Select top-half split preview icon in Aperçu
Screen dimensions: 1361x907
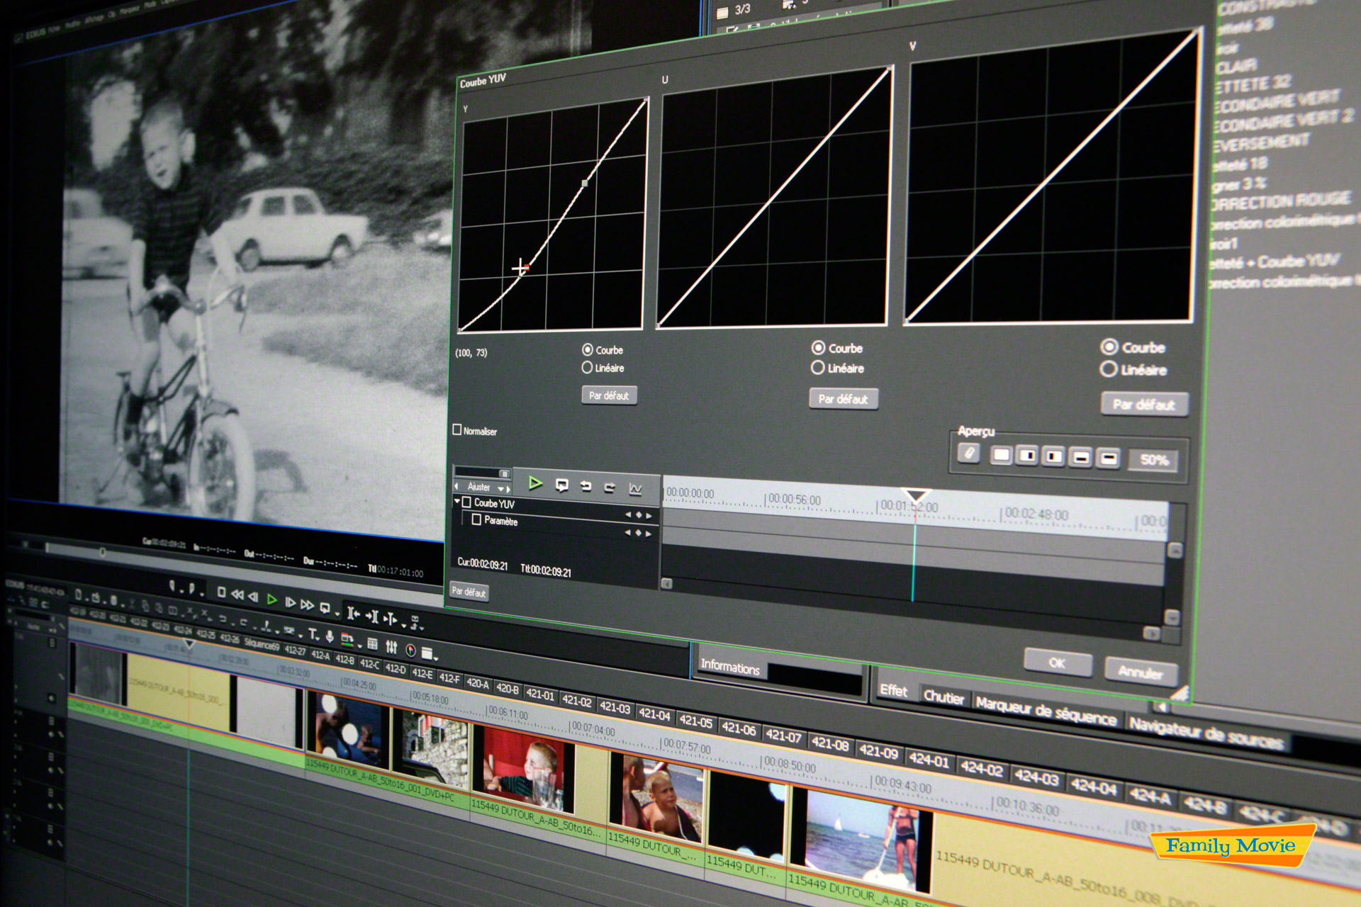click(x=1108, y=458)
